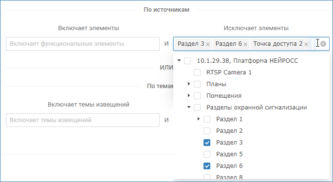Expand the Помещения tree node
This screenshot has height=182, width=333.
tap(189, 95)
